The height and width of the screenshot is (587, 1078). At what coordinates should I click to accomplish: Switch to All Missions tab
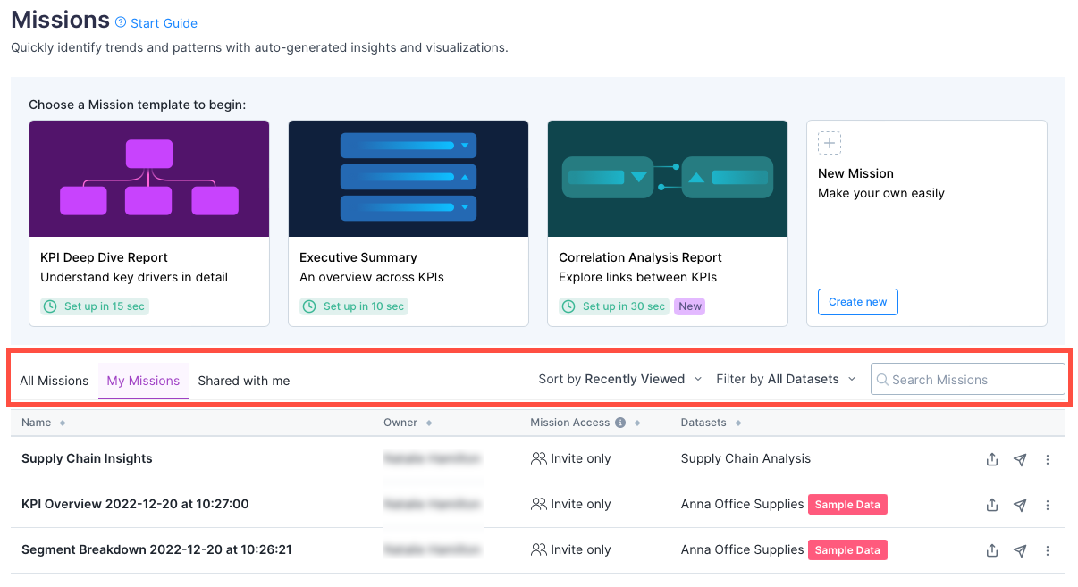click(54, 381)
